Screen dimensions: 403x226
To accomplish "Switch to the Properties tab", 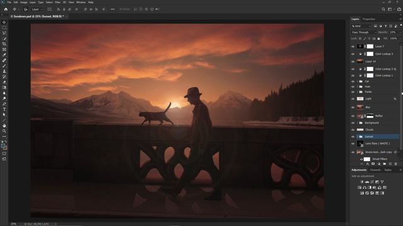I will click(368, 19).
